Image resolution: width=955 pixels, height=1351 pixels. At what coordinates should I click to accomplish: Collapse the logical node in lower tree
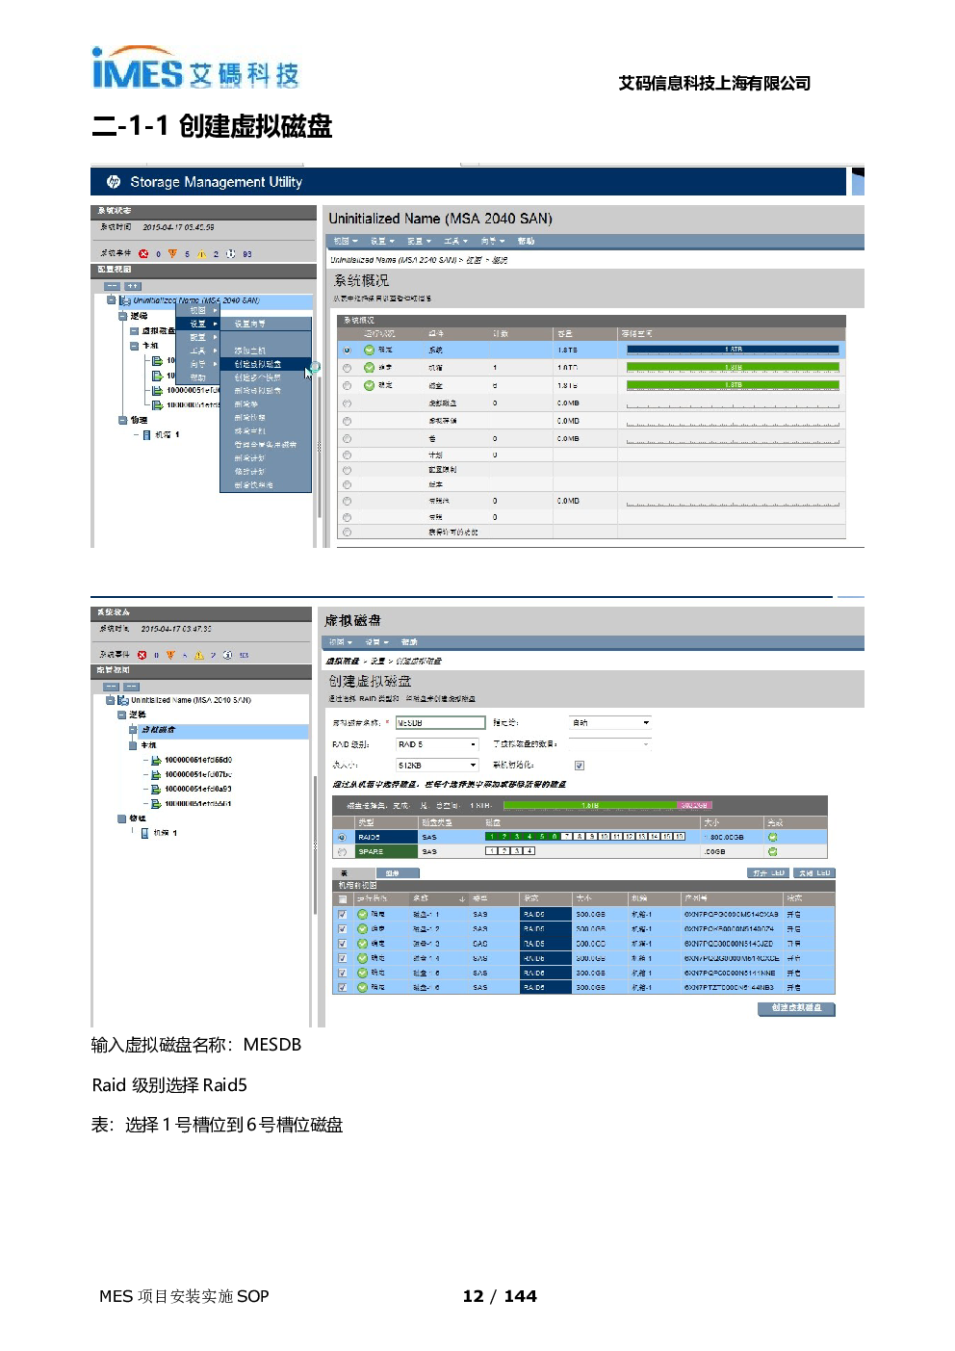pos(121,714)
